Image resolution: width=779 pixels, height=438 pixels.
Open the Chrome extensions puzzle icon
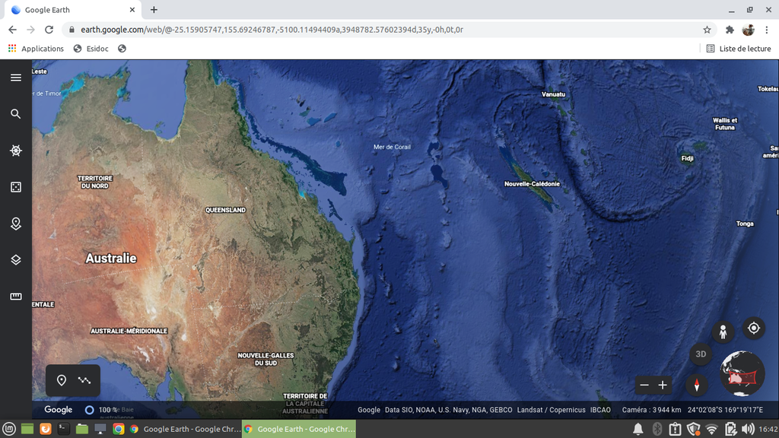730,30
